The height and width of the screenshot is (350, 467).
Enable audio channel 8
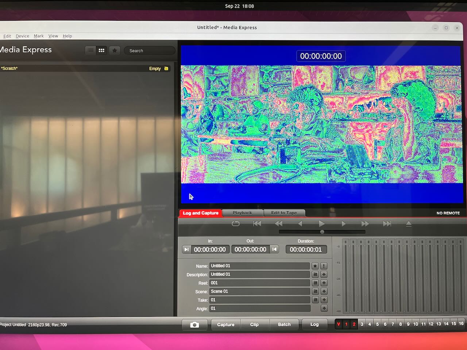tap(400, 324)
